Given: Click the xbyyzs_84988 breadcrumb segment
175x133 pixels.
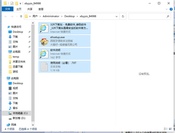Looking at the screenshot, I should pyautogui.click(x=88, y=16).
